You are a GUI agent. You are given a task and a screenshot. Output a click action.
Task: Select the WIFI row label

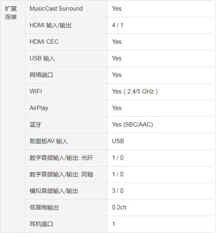pyautogui.click(x=36, y=92)
